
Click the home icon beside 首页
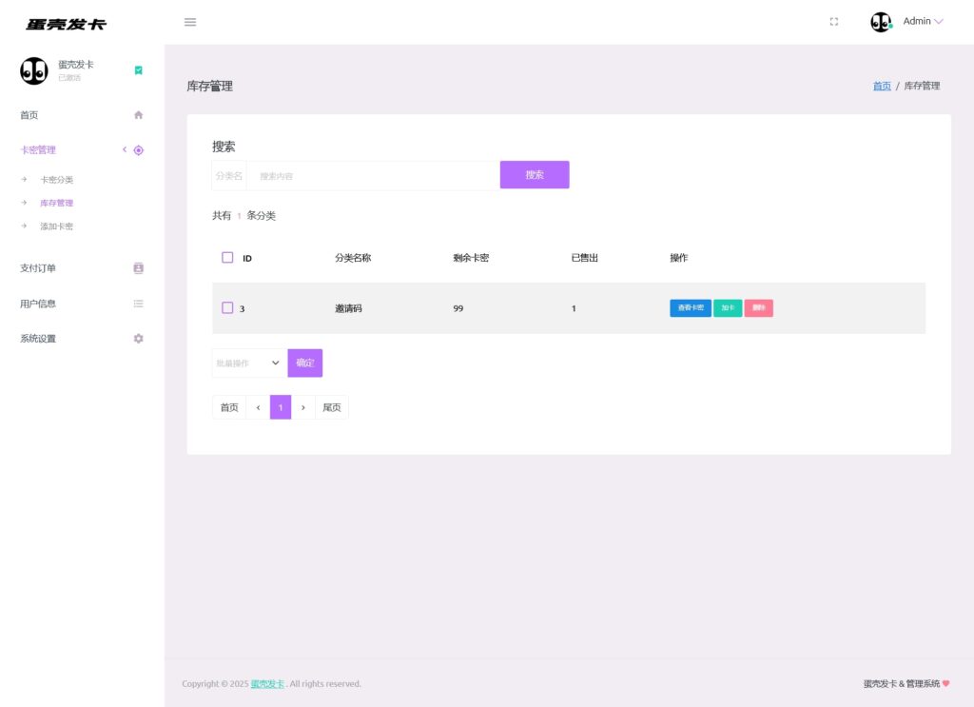pos(138,115)
